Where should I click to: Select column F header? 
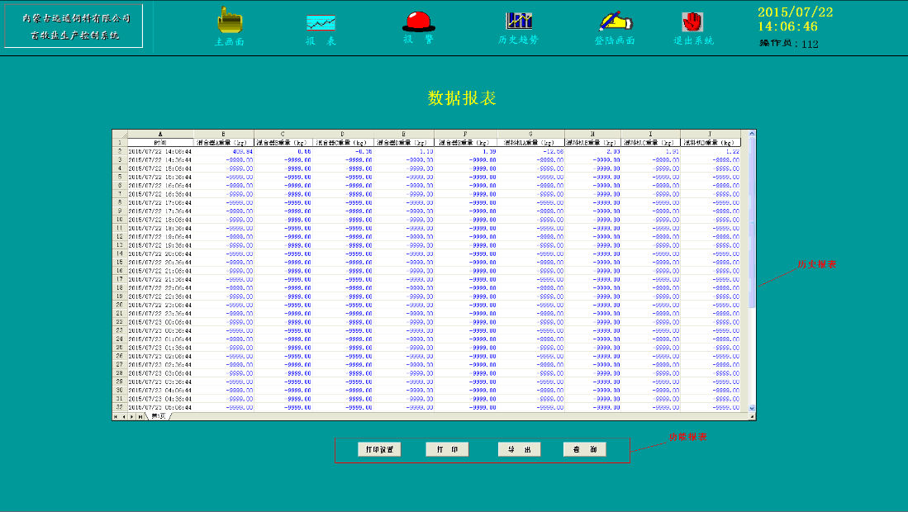coord(466,134)
